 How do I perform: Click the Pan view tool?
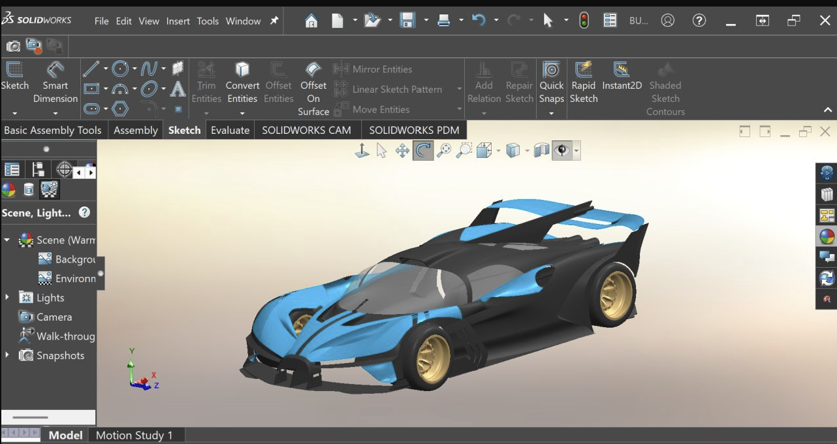402,151
